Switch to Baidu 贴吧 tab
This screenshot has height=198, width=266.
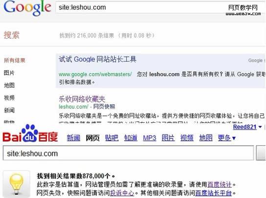coord(111,138)
